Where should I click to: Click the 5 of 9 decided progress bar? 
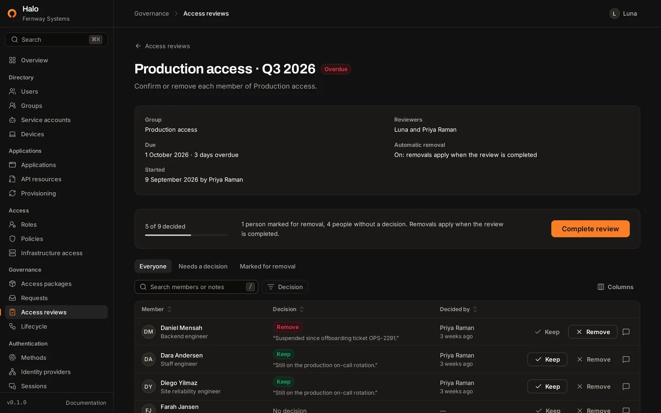186,235
